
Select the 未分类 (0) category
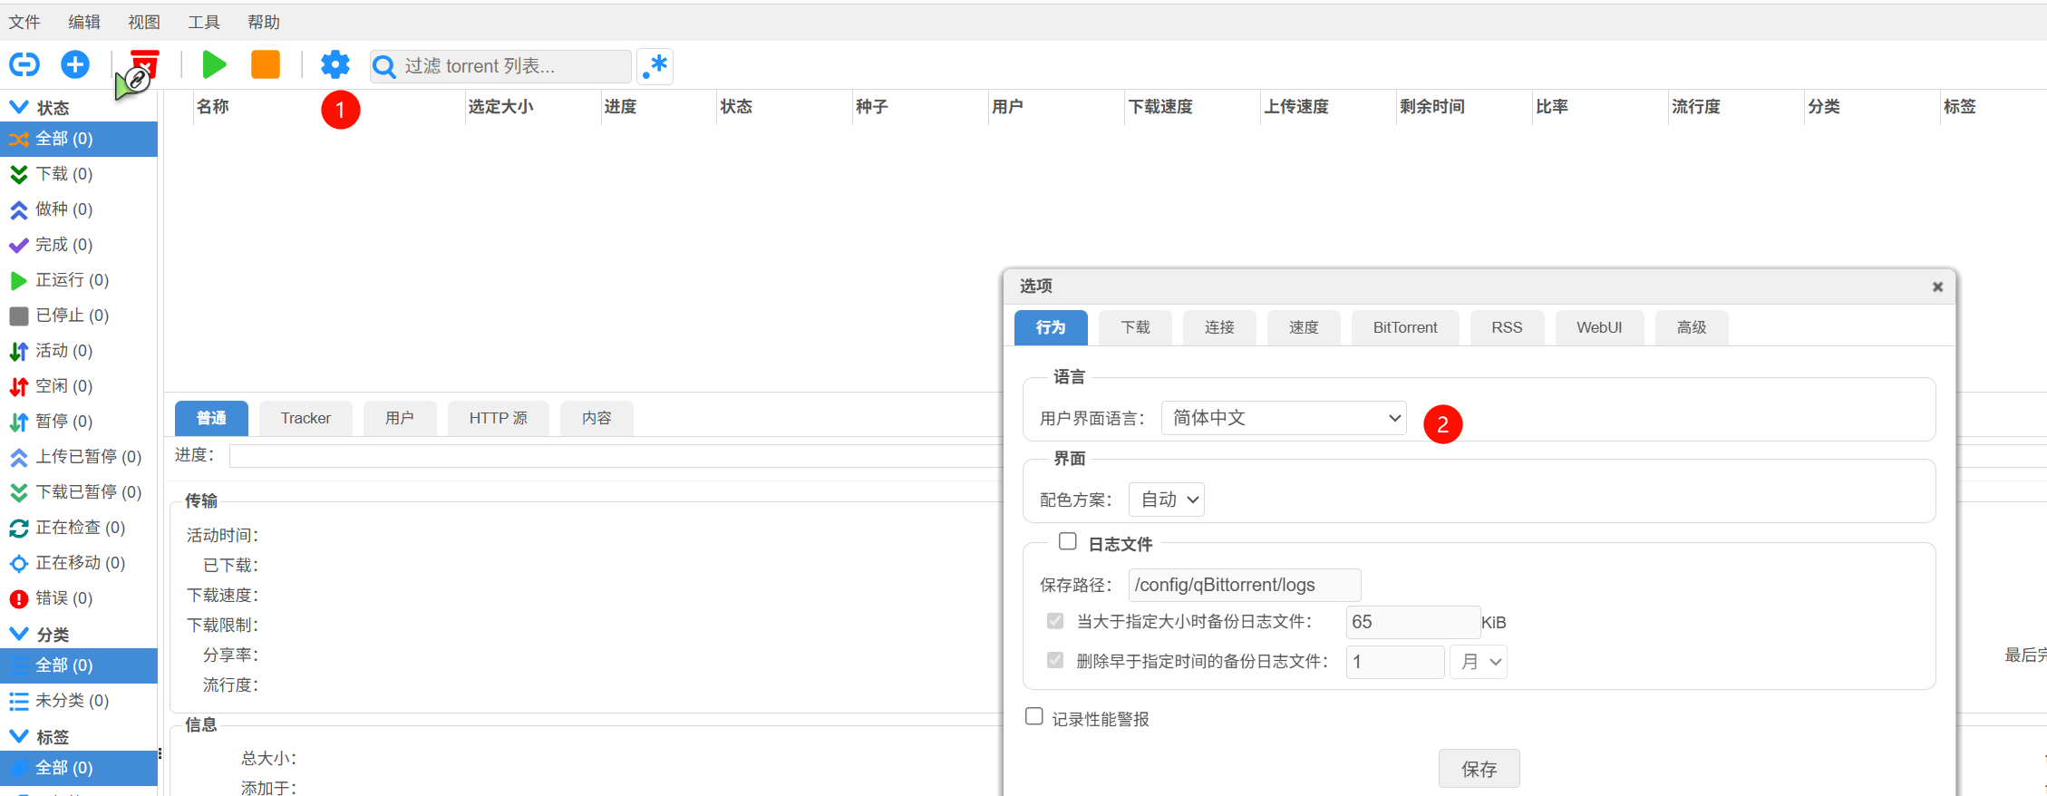[79, 701]
